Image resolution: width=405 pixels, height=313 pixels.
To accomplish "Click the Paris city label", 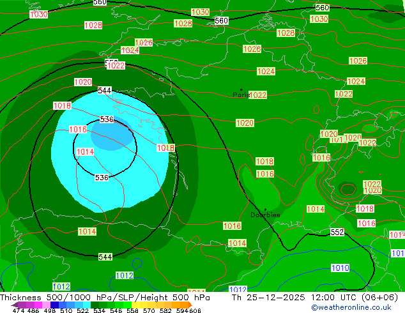I will click(x=241, y=95).
